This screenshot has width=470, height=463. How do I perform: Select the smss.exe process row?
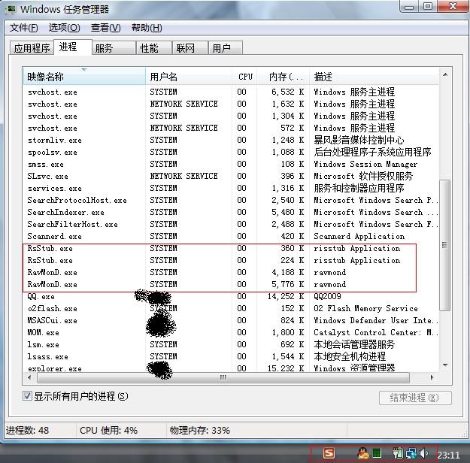[231, 164]
